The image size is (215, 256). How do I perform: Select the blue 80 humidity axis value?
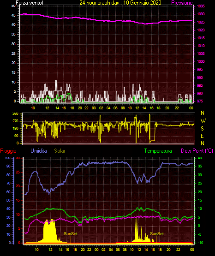tap(8, 175)
